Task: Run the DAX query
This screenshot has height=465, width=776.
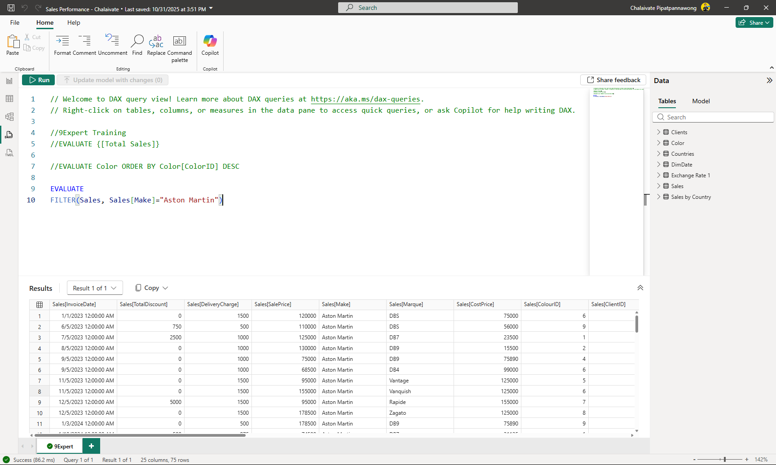Action: [x=38, y=80]
